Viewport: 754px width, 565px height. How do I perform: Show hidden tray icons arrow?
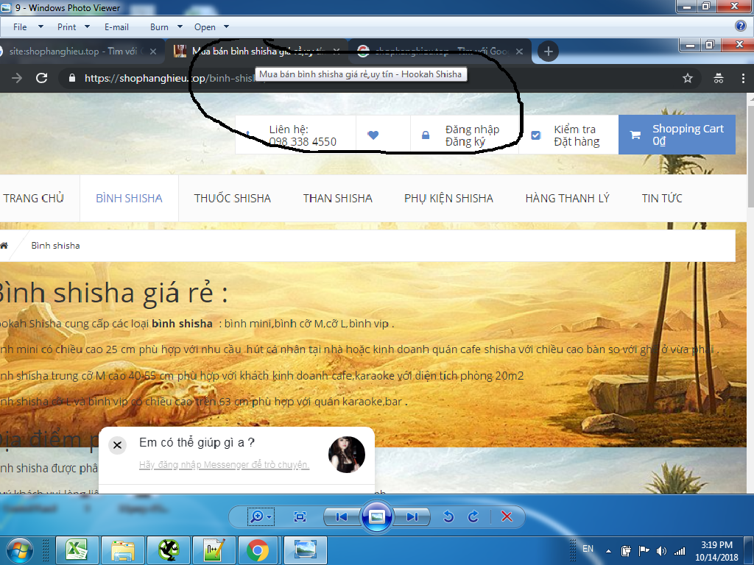[608, 551]
